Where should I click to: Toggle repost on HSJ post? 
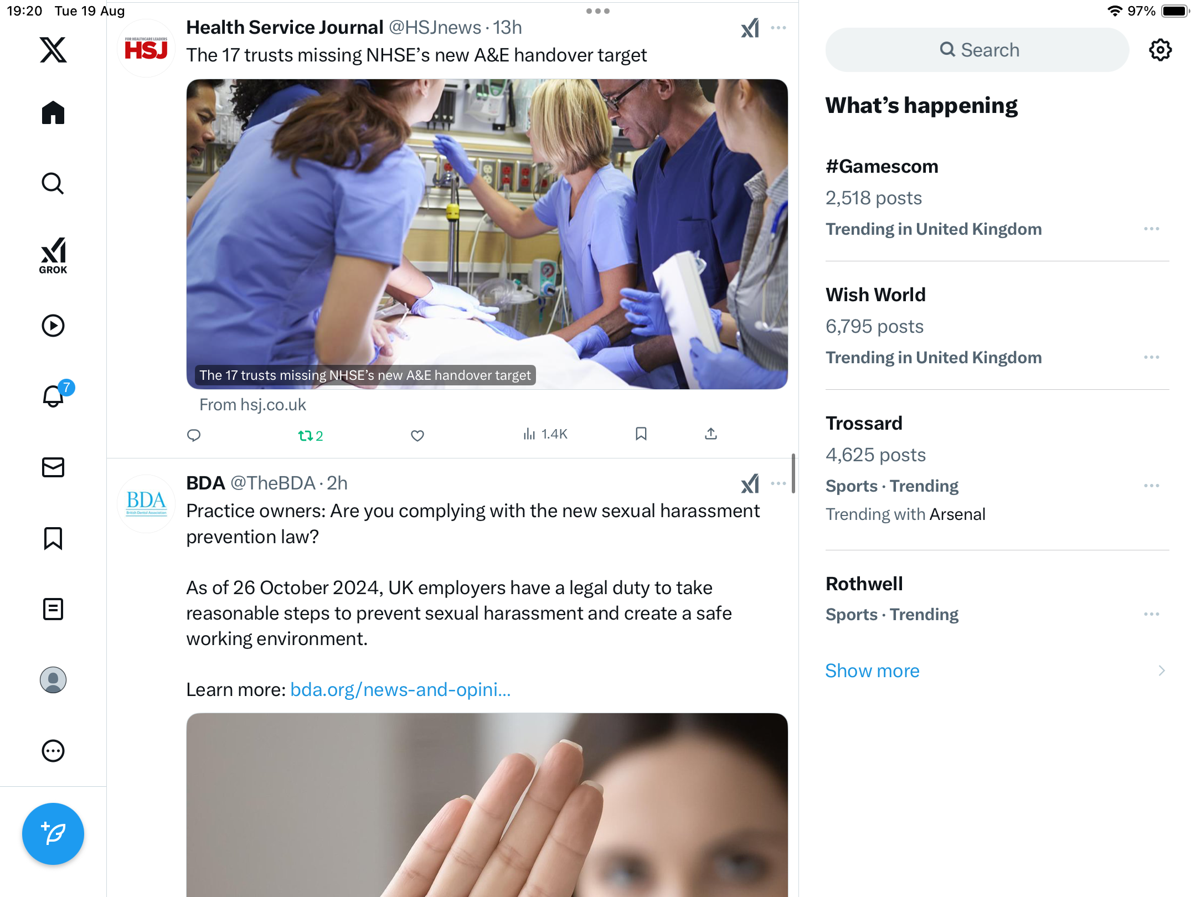pyautogui.click(x=310, y=436)
